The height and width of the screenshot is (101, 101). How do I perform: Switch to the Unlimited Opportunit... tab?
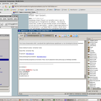[x=33, y=36]
